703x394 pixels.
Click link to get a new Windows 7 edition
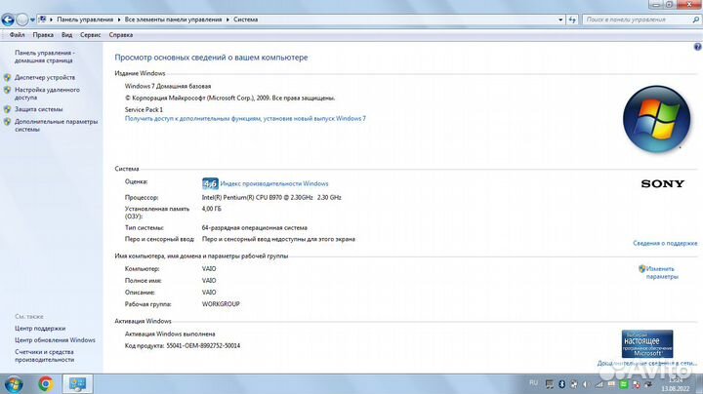pos(245,119)
